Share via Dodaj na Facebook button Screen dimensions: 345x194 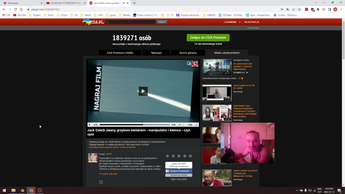tap(179, 171)
